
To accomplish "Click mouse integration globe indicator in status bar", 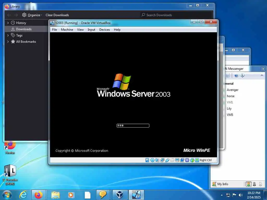I will pos(192,160).
